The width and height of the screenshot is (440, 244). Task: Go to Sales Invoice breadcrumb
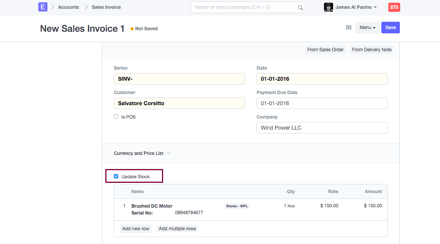tap(106, 7)
